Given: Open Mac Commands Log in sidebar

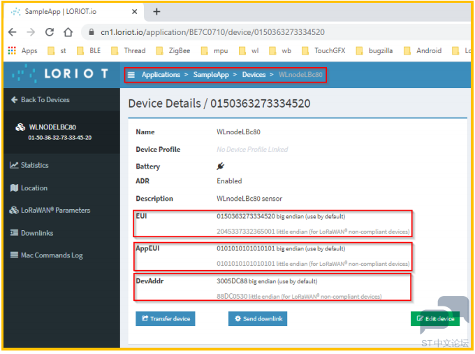Looking at the screenshot, I should pos(46,255).
